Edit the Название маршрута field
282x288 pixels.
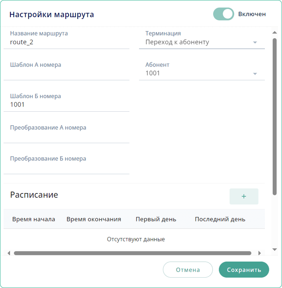(x=67, y=42)
